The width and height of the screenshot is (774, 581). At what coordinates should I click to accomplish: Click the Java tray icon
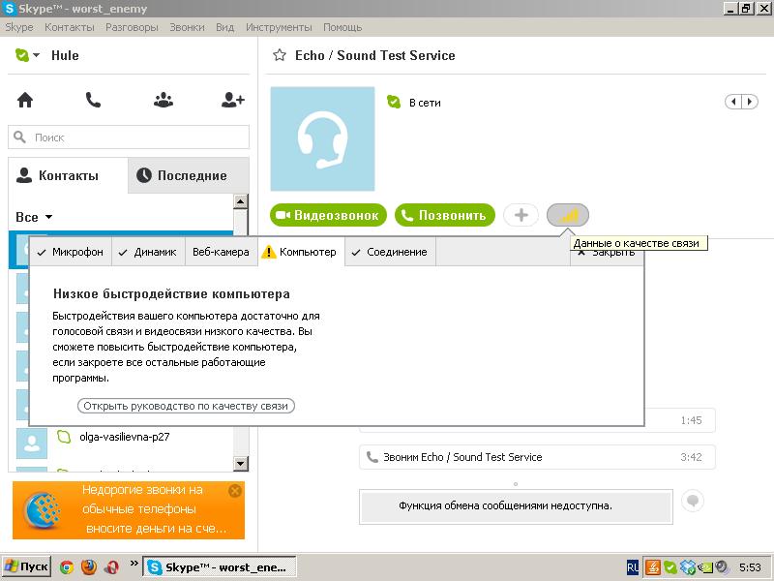point(652,567)
